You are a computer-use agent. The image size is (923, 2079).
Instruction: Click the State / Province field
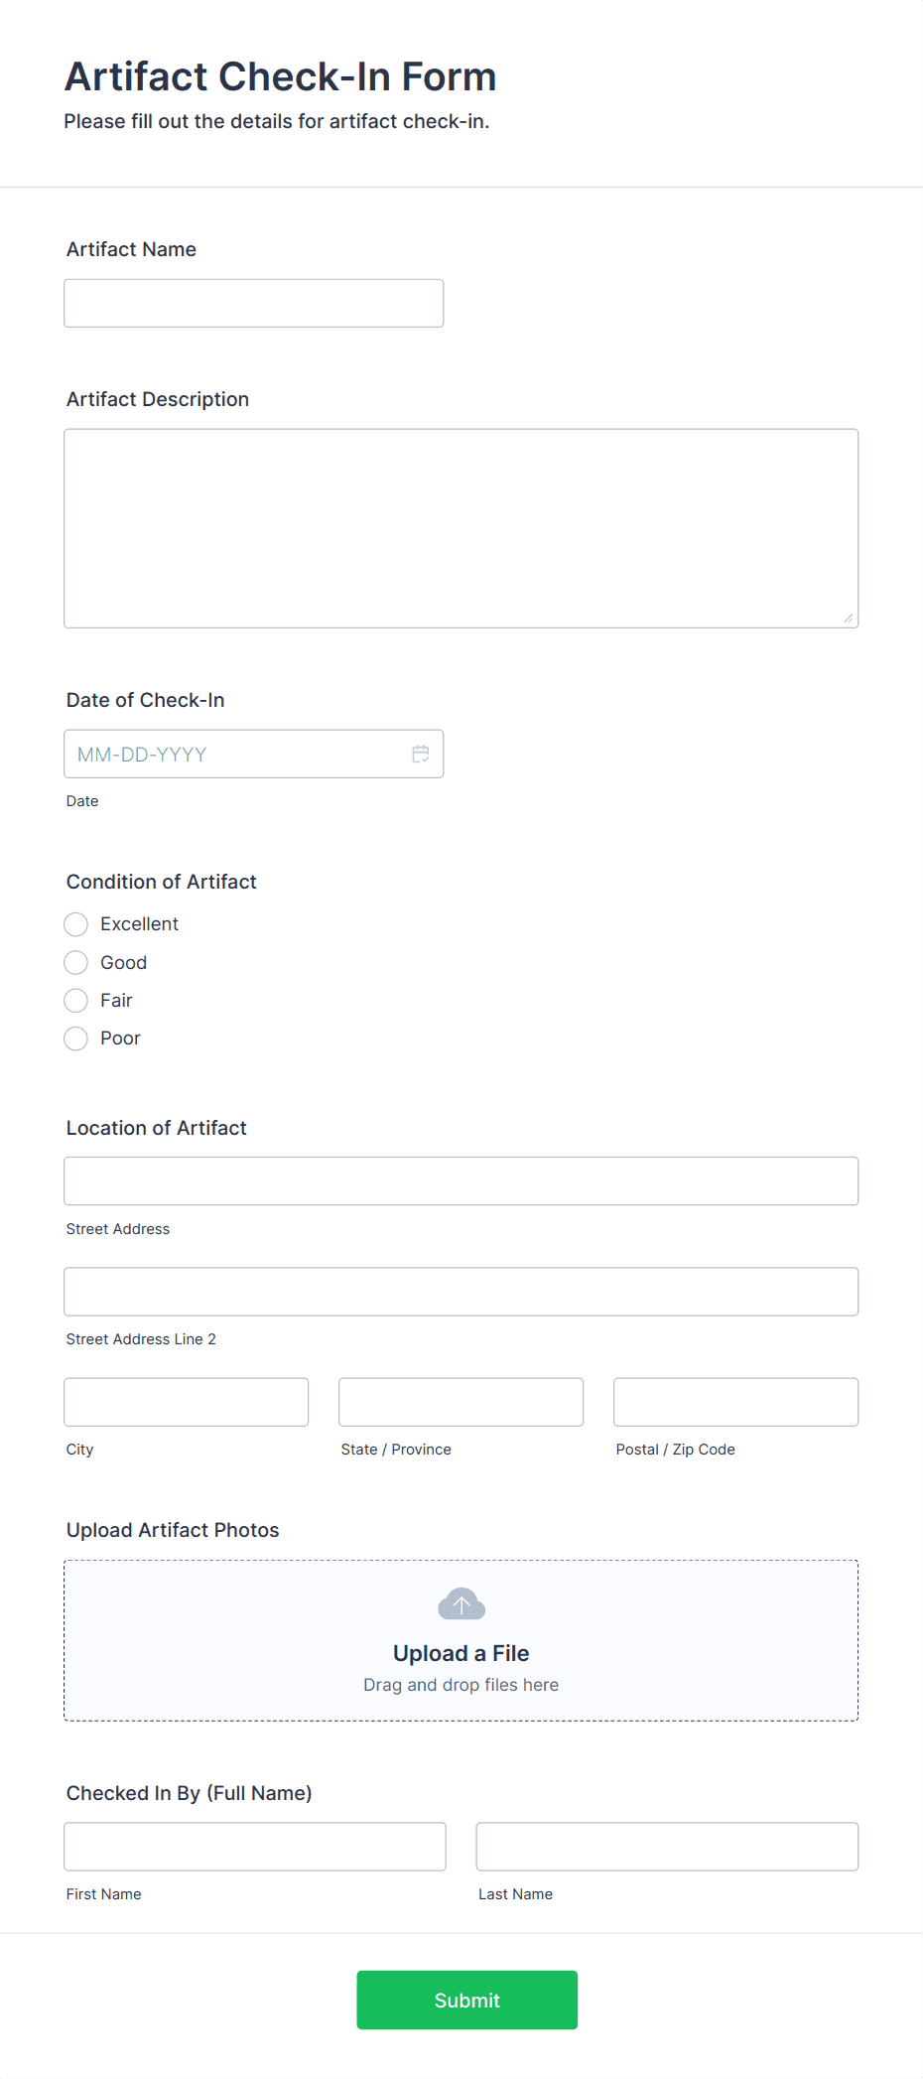point(461,1402)
